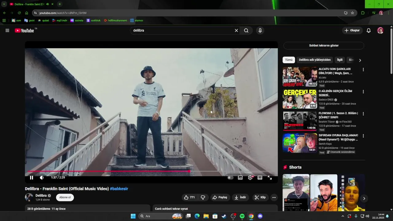Toggle subtitles in the video player
Screen dimensions: 393x221
click(240, 178)
